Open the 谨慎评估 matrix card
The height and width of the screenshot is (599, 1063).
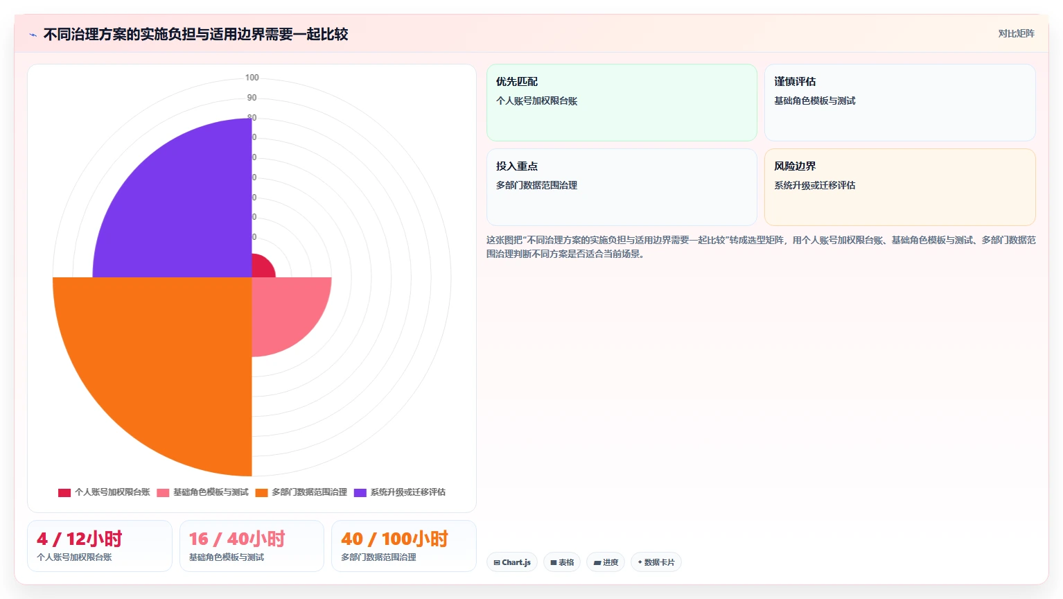(899, 103)
